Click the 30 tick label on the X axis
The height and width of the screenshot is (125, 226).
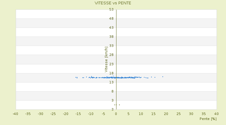tap(191, 114)
